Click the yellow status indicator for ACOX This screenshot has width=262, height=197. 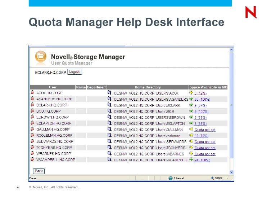point(191,92)
